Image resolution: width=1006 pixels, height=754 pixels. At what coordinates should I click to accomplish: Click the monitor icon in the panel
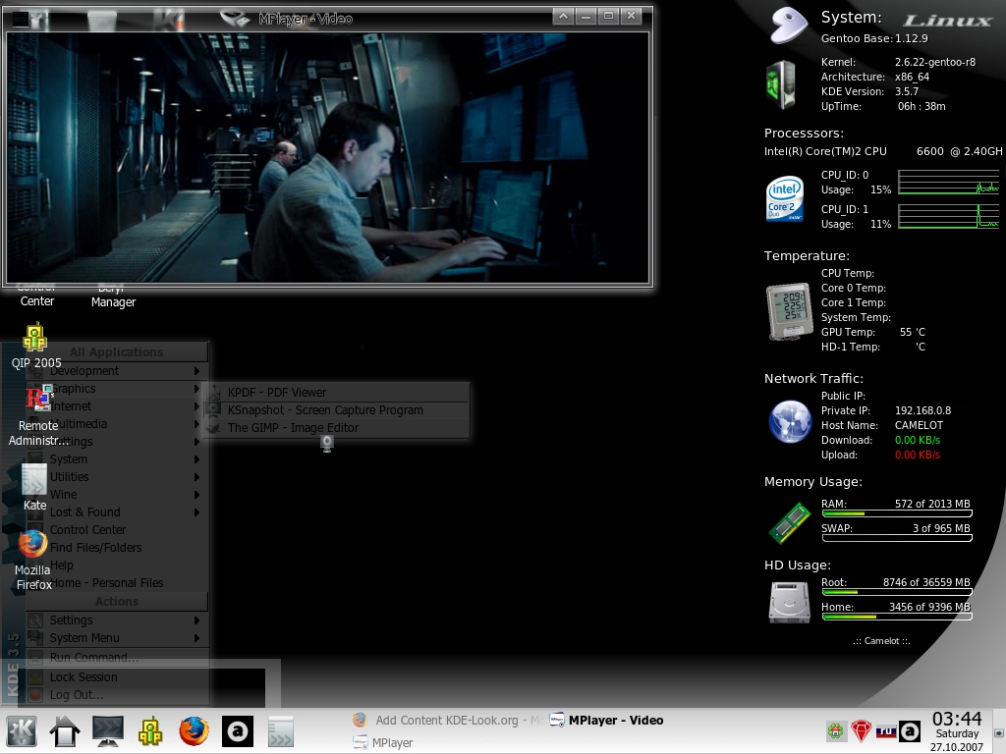point(108,731)
